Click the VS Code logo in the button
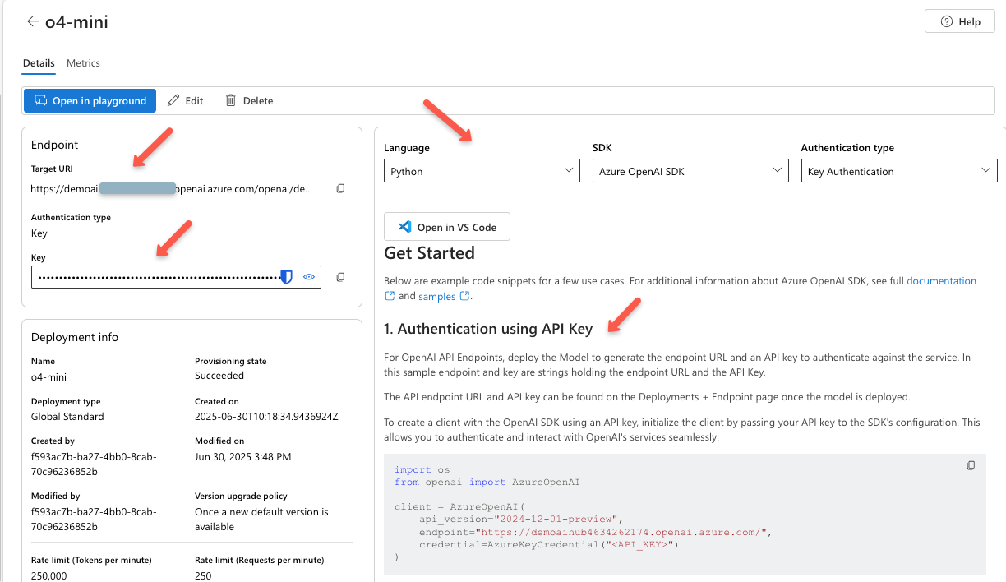The height and width of the screenshot is (582, 1006). (x=404, y=226)
